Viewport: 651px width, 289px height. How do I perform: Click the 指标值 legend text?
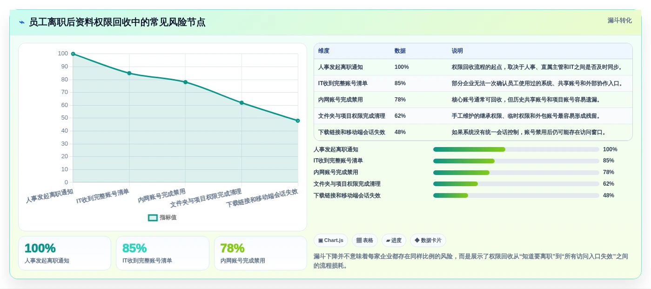[x=168, y=217]
